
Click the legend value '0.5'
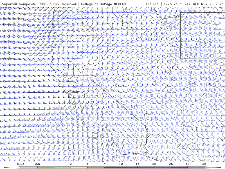pyautogui.click(x=37, y=164)
